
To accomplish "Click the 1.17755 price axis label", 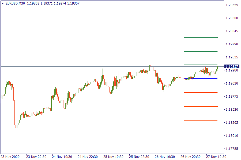I will [x=232, y=149].
